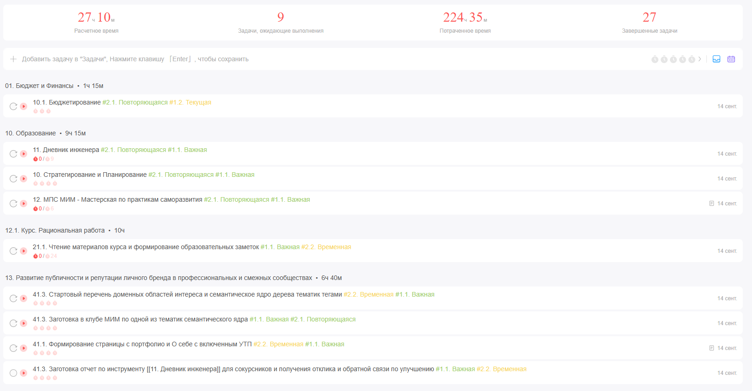Open the Завершенные задачи statistics block

click(649, 22)
